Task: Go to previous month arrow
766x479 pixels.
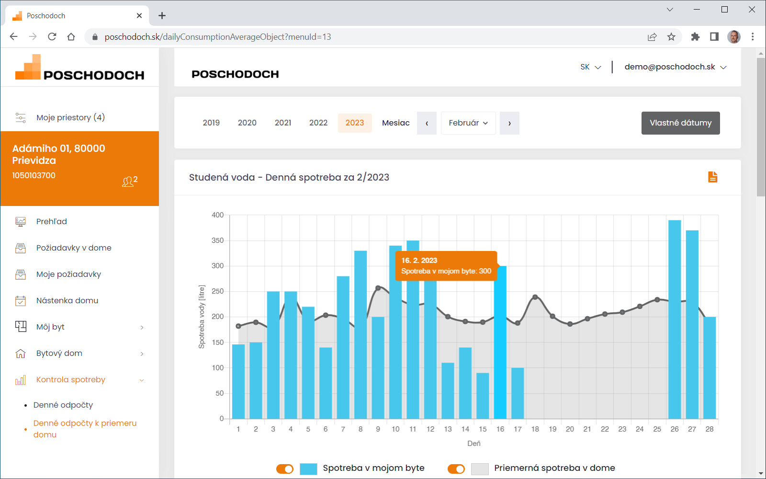Action: click(x=427, y=123)
